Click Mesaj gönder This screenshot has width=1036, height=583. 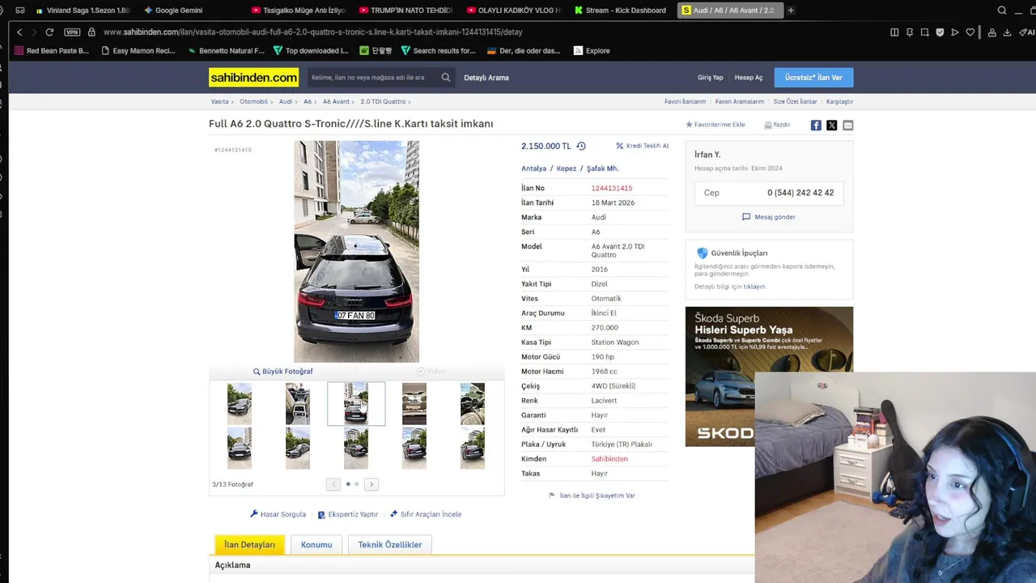[x=769, y=217]
